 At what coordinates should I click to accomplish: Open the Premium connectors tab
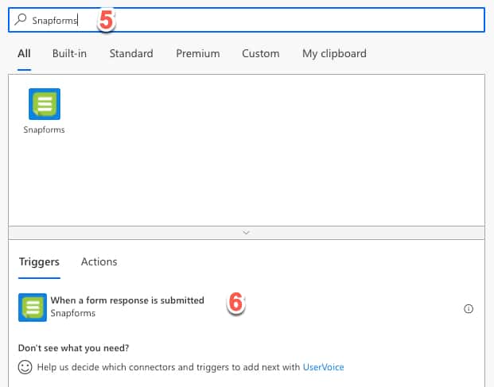198,53
